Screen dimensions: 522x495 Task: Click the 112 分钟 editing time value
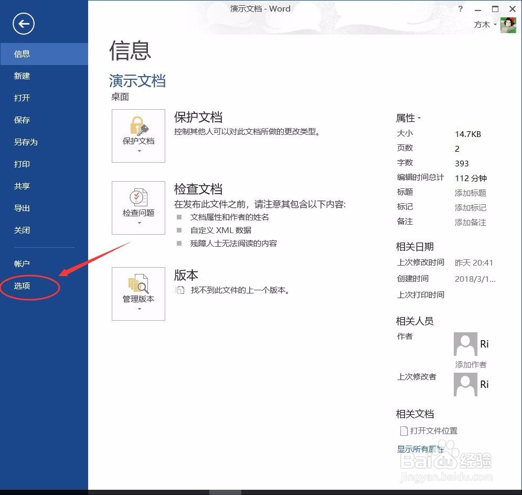point(471,178)
